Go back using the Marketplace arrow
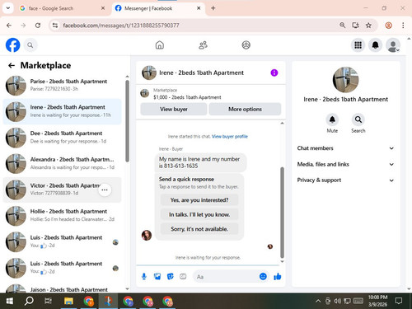 (12, 65)
